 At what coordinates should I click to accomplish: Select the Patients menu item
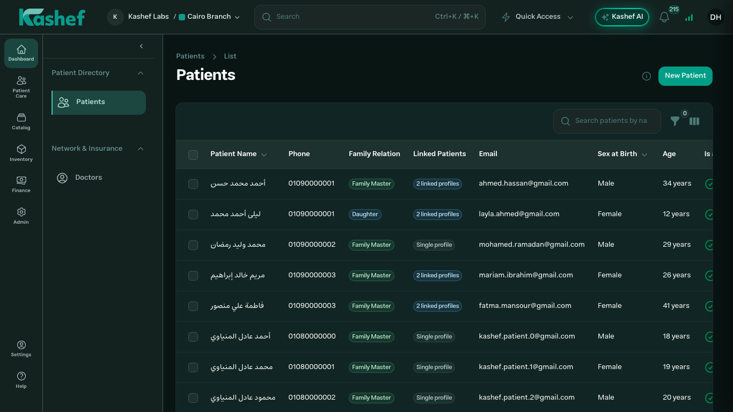[99, 102]
